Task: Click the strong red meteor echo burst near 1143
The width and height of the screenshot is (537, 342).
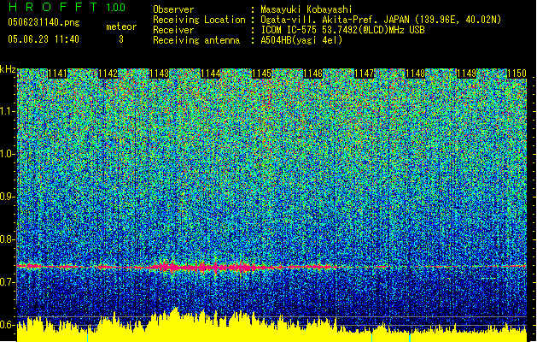Action: (166, 267)
